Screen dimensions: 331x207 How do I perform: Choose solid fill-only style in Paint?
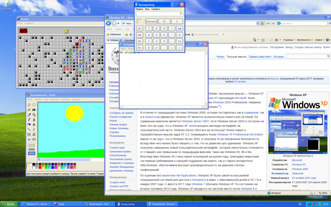point(32,153)
